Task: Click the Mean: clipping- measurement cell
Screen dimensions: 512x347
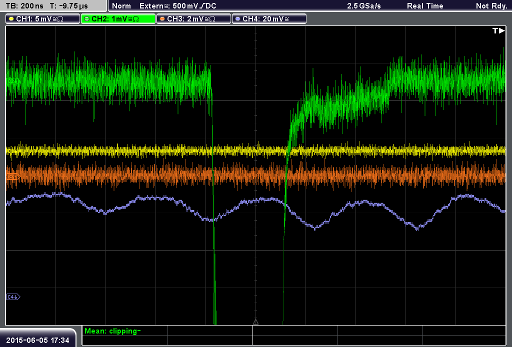Action: [x=124, y=331]
